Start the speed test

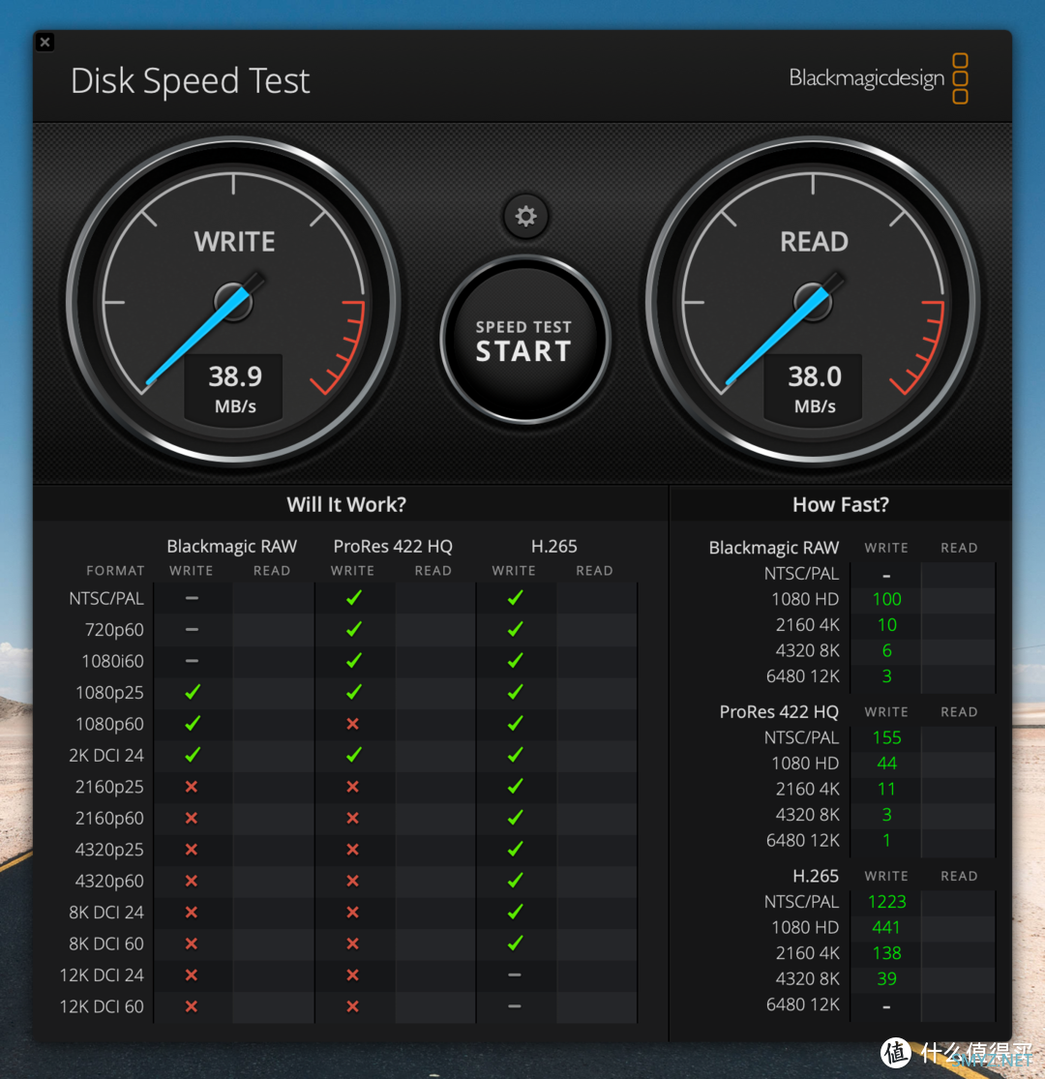(x=524, y=340)
